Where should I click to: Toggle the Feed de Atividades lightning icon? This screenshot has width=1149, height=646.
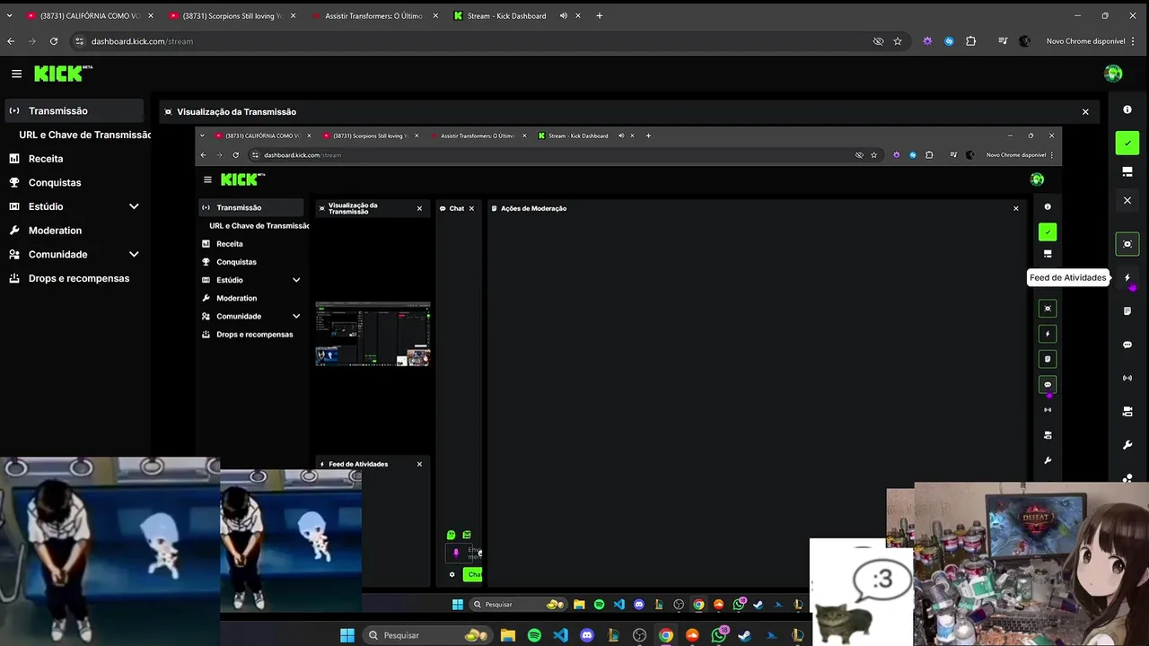pos(1127,277)
